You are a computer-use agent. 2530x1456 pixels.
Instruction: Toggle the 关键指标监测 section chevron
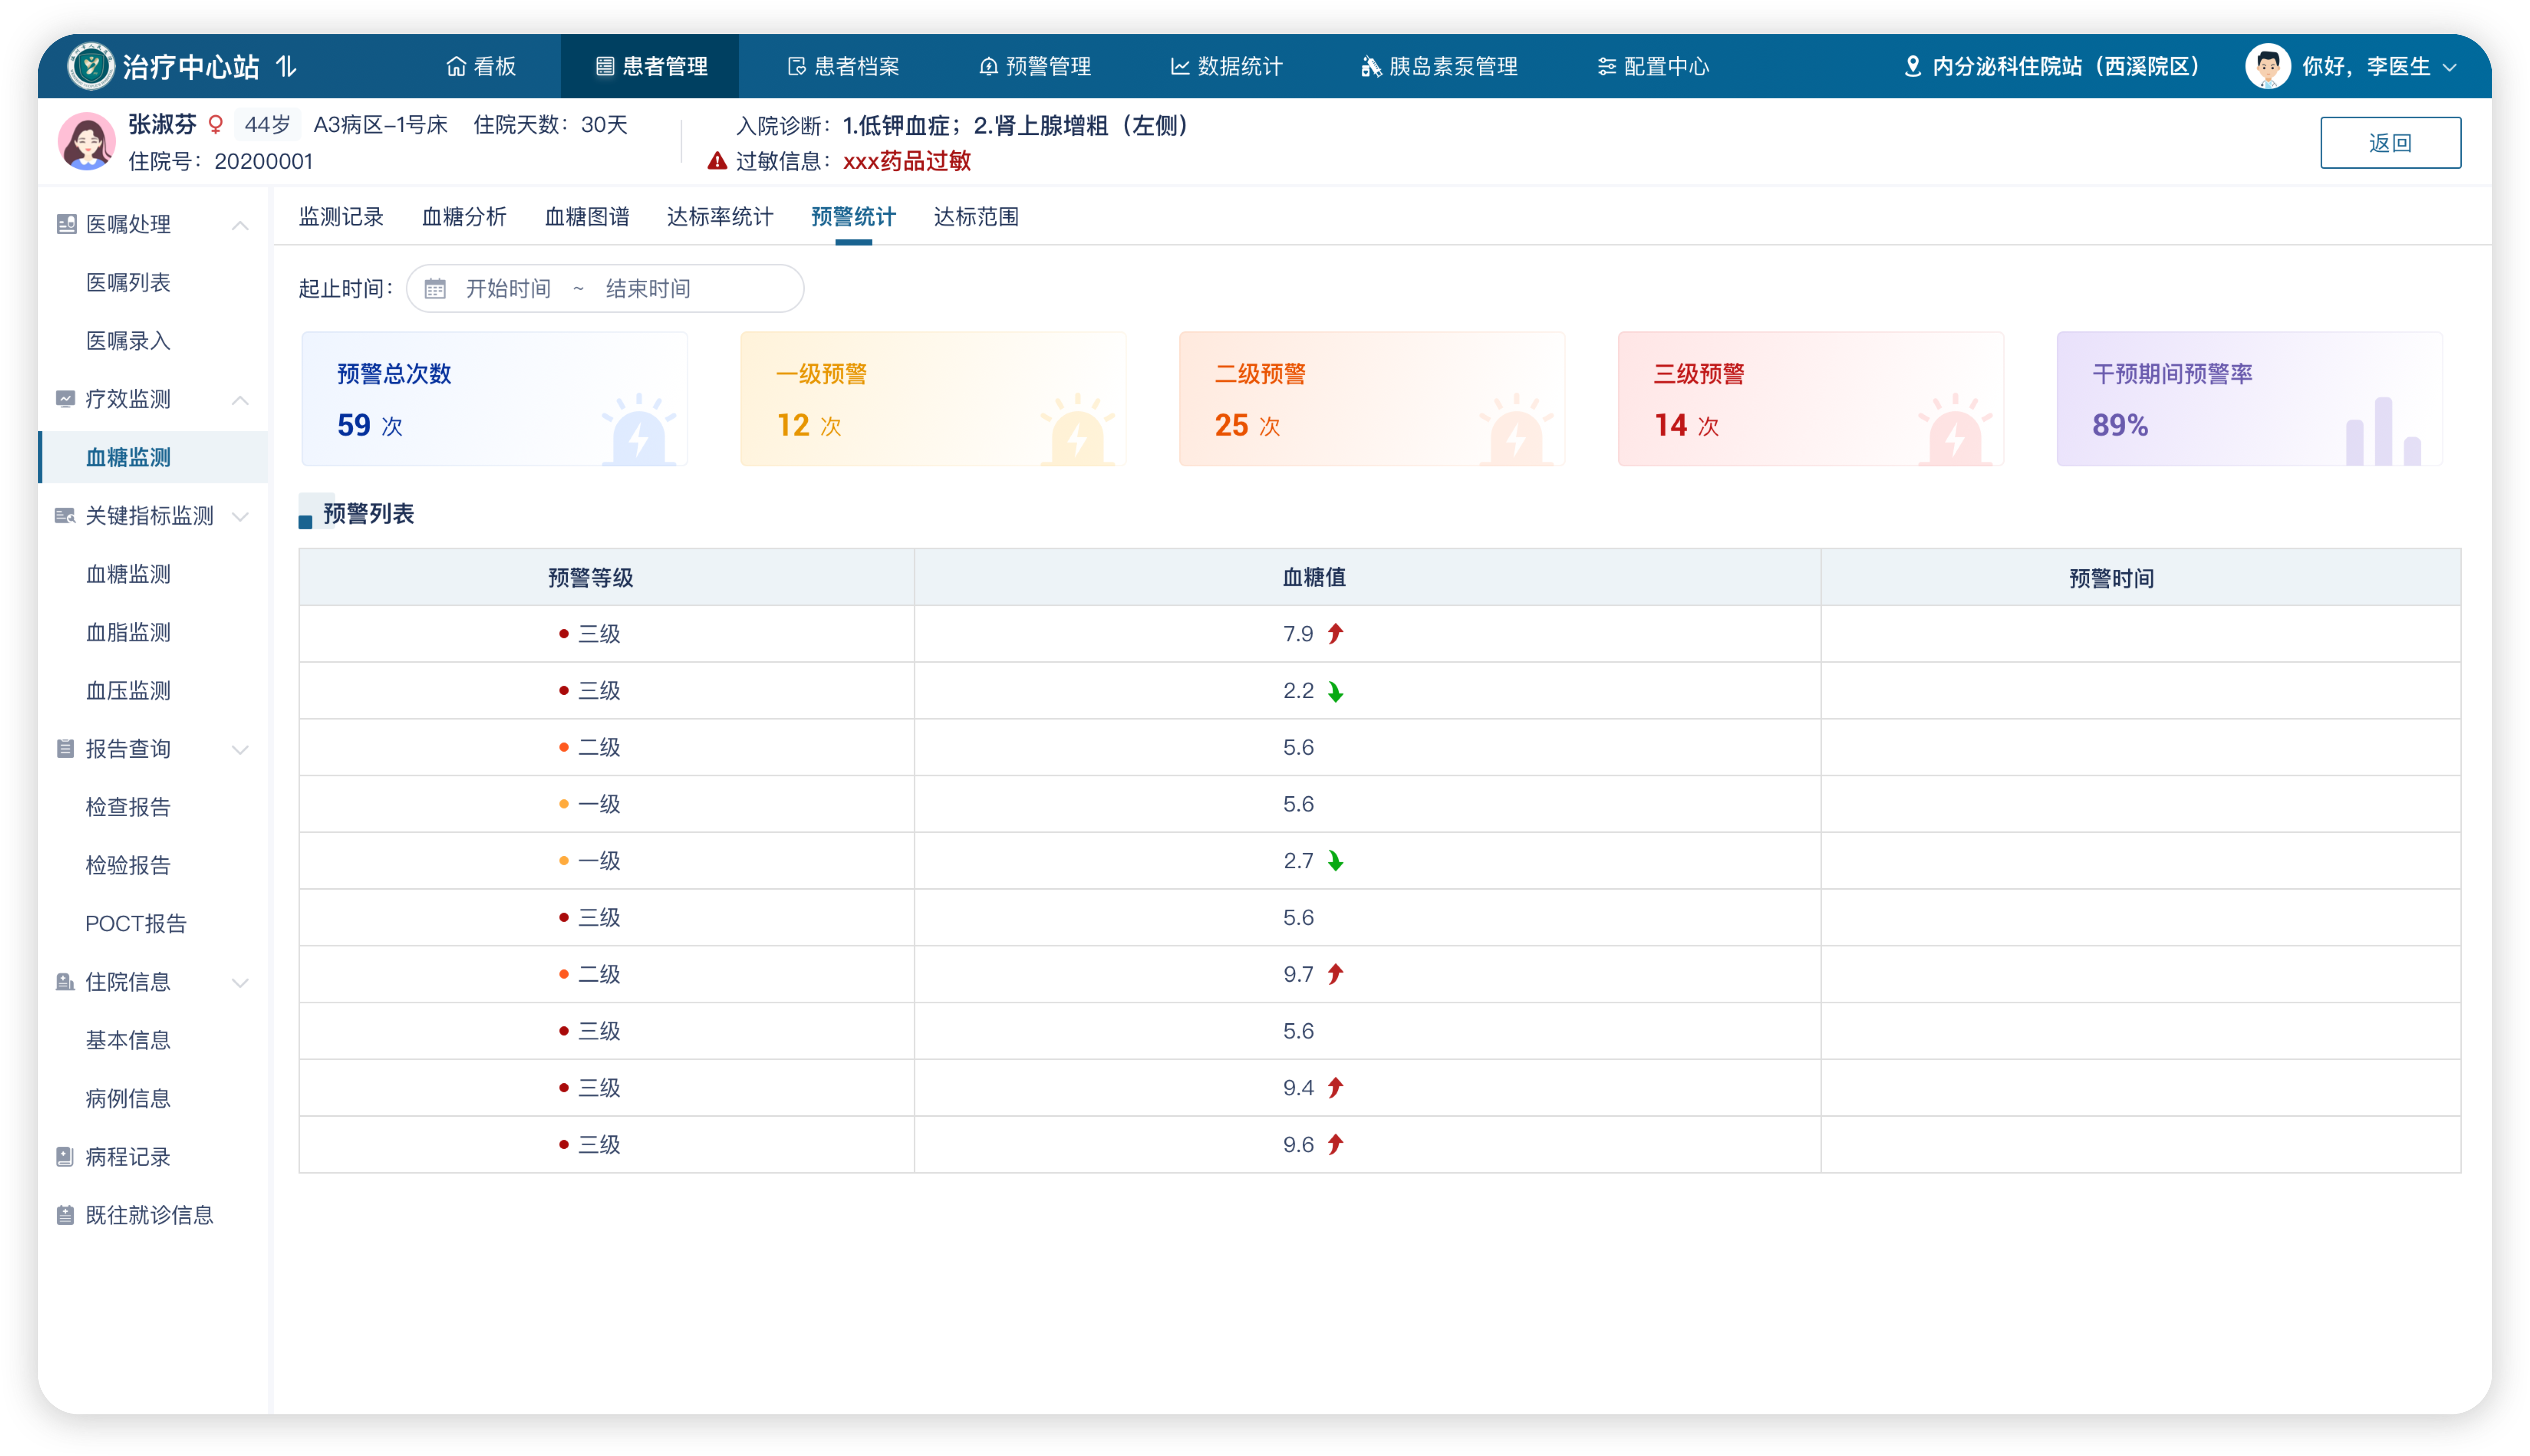pyautogui.click(x=240, y=517)
